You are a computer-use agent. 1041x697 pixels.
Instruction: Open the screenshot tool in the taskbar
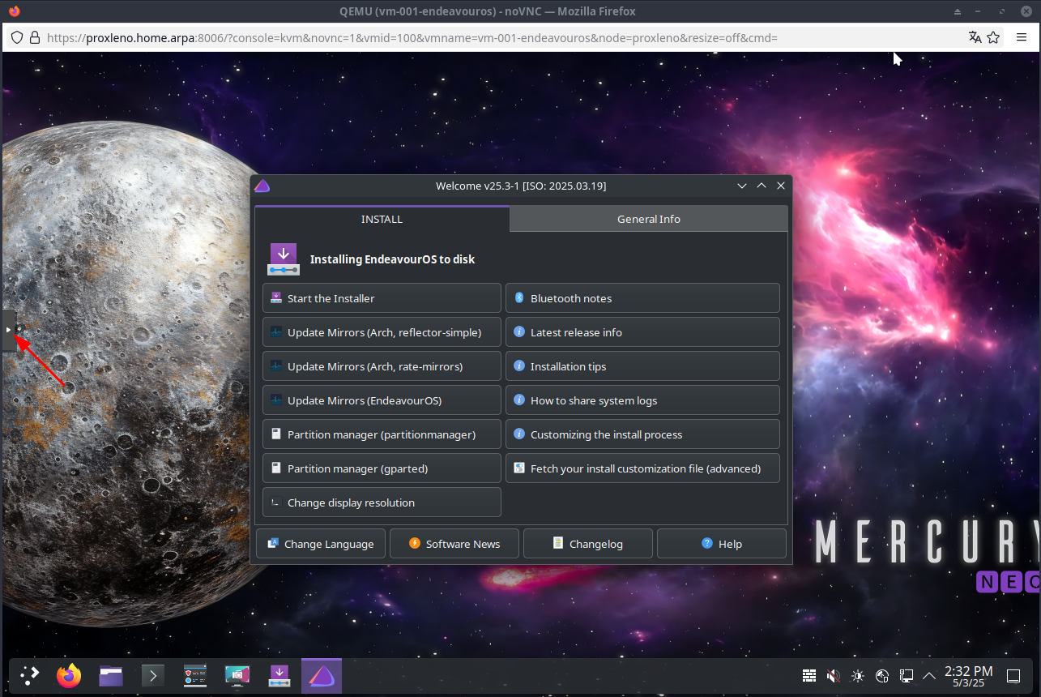click(x=237, y=675)
